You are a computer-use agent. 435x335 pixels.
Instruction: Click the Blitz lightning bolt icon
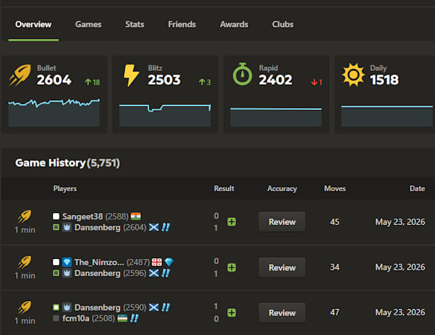click(131, 75)
